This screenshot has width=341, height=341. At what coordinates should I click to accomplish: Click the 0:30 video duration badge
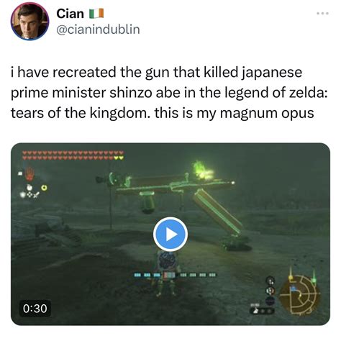click(x=35, y=309)
